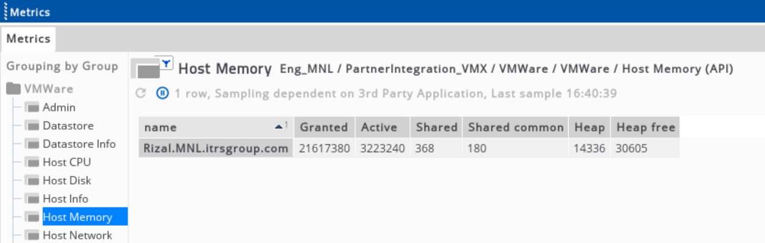Click the Heap free column header

click(x=645, y=127)
